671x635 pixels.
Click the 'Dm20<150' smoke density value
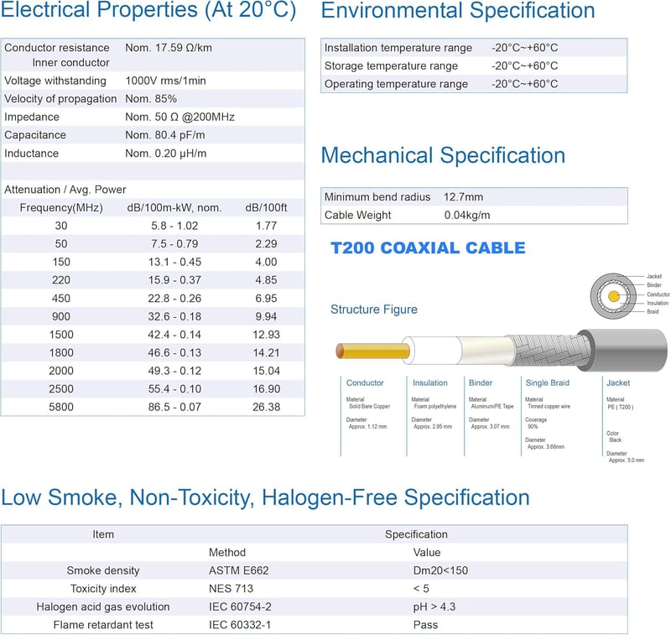[440, 570]
